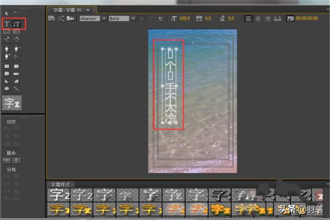
Task: Click the leading value field
Action: [x=231, y=18]
